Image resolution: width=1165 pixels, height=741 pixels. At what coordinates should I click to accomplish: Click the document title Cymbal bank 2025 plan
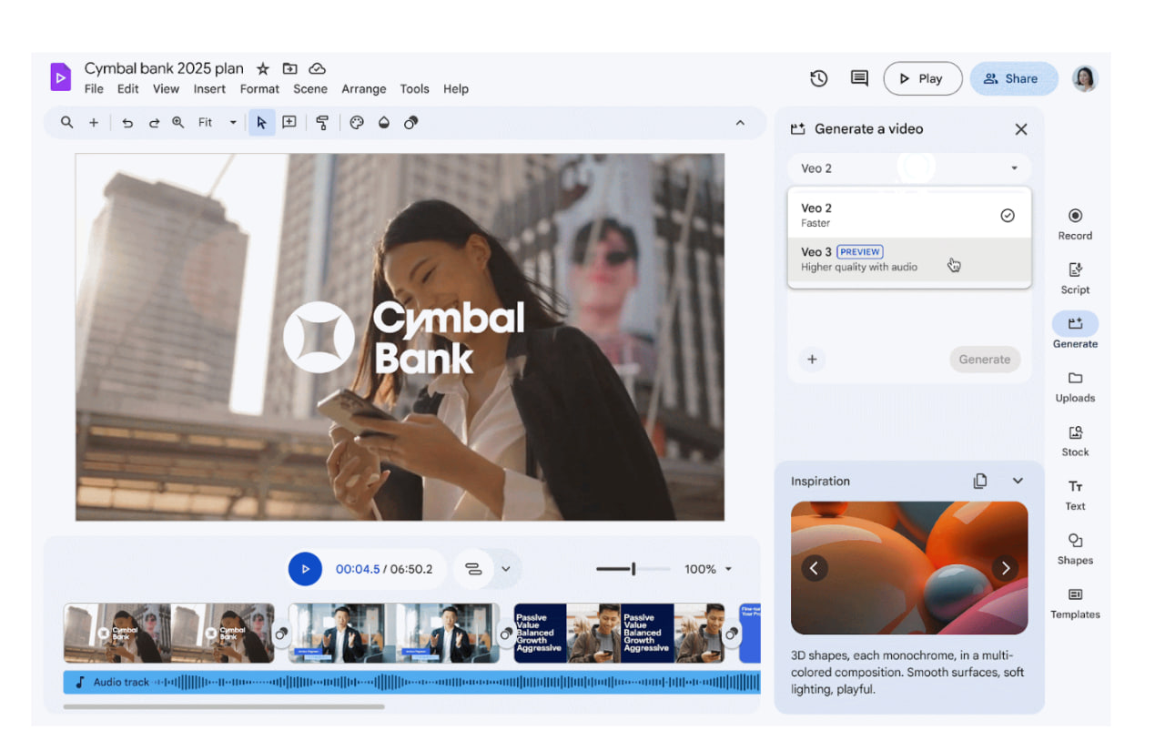click(x=164, y=68)
